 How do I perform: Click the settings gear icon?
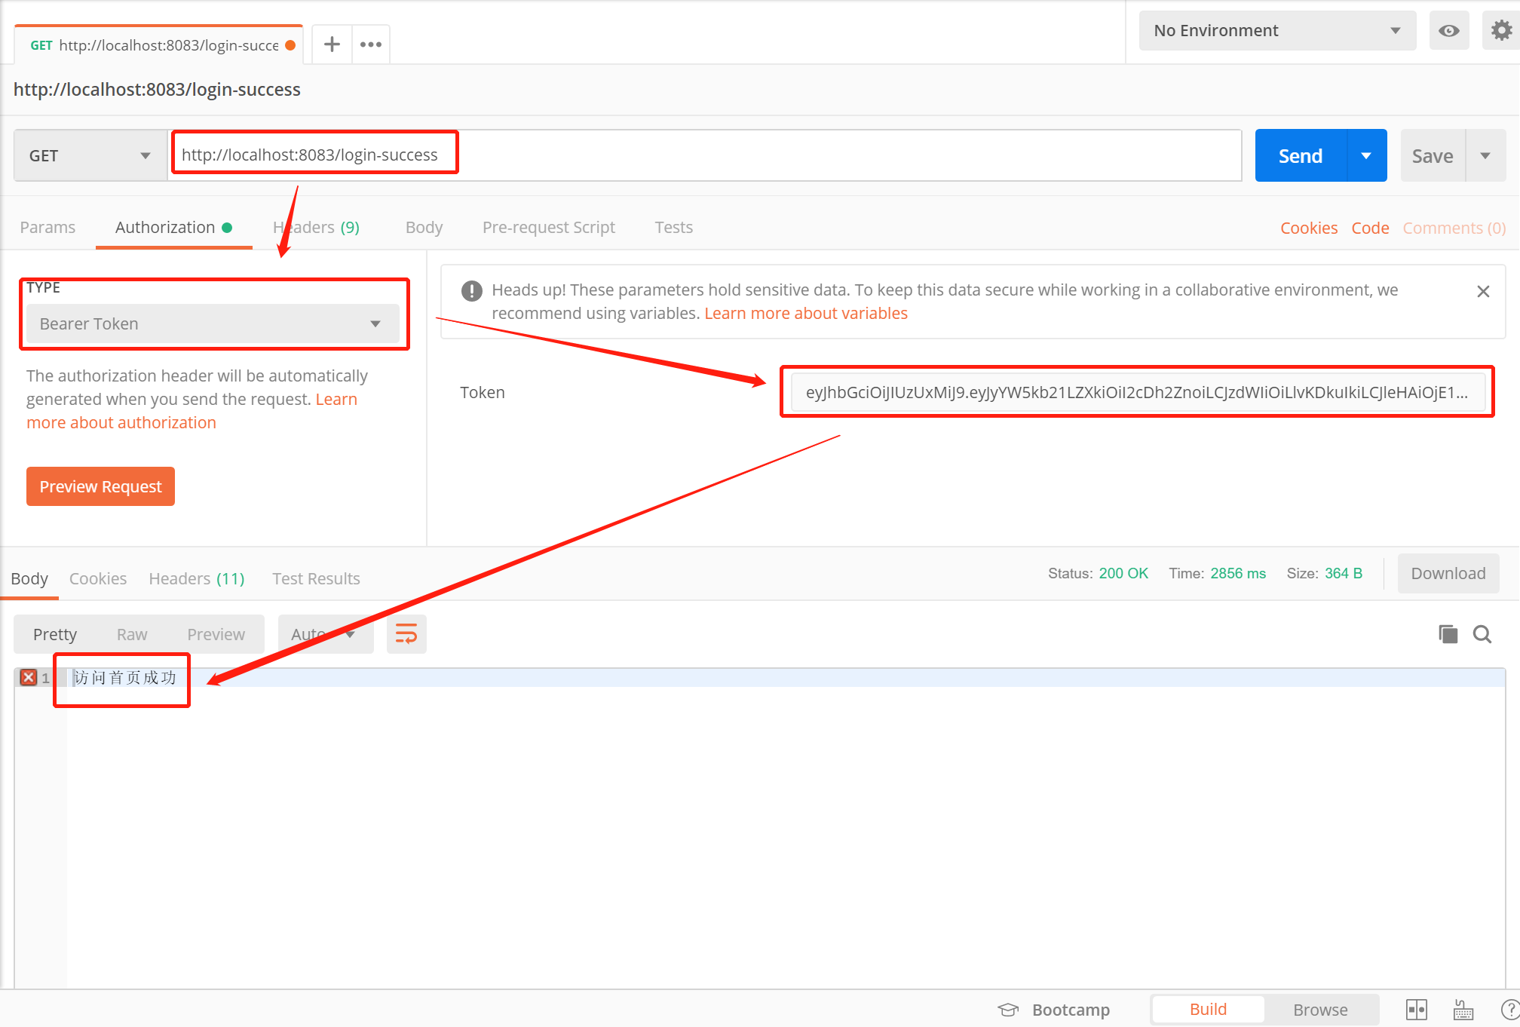(x=1502, y=31)
